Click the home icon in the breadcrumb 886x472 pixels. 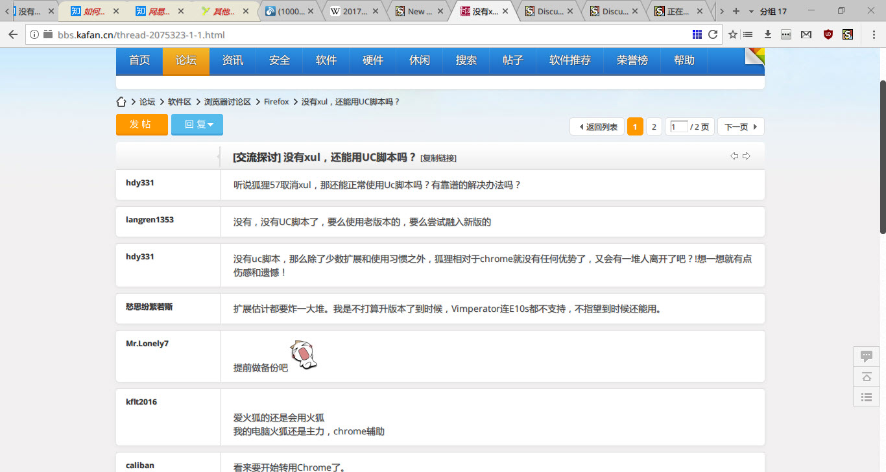coord(121,101)
